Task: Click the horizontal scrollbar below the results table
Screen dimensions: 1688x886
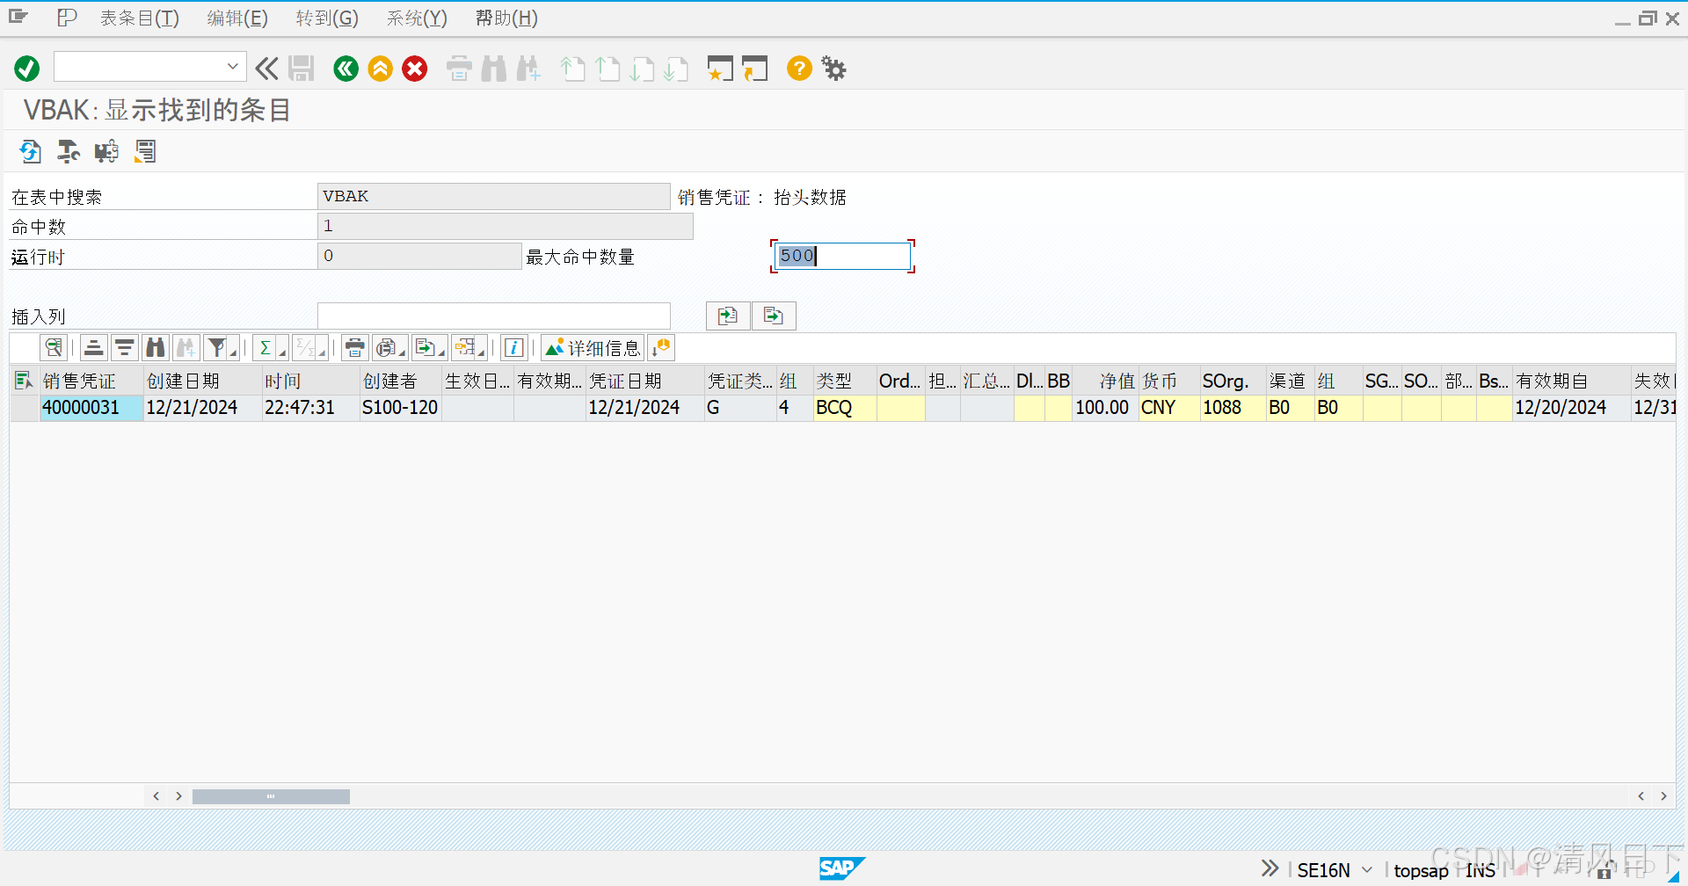Action: pos(270,795)
